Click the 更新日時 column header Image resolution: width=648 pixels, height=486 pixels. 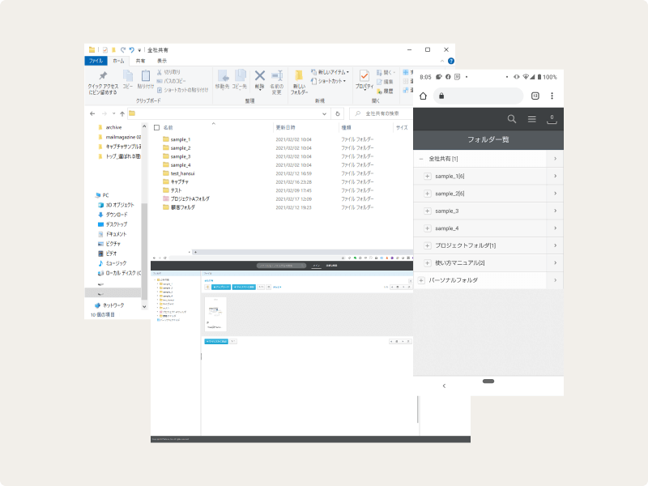point(286,127)
